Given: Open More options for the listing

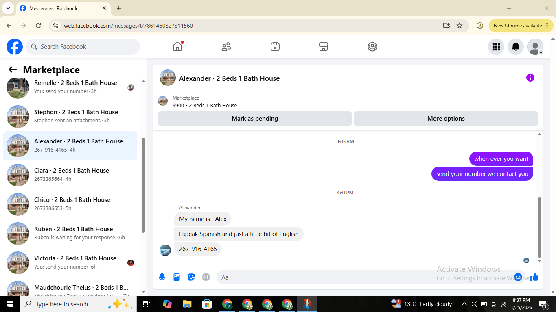Looking at the screenshot, I should tap(446, 119).
